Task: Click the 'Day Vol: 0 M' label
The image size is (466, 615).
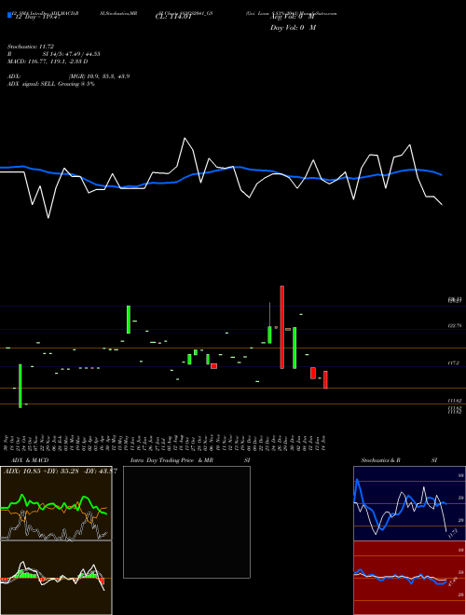Action: [x=293, y=27]
